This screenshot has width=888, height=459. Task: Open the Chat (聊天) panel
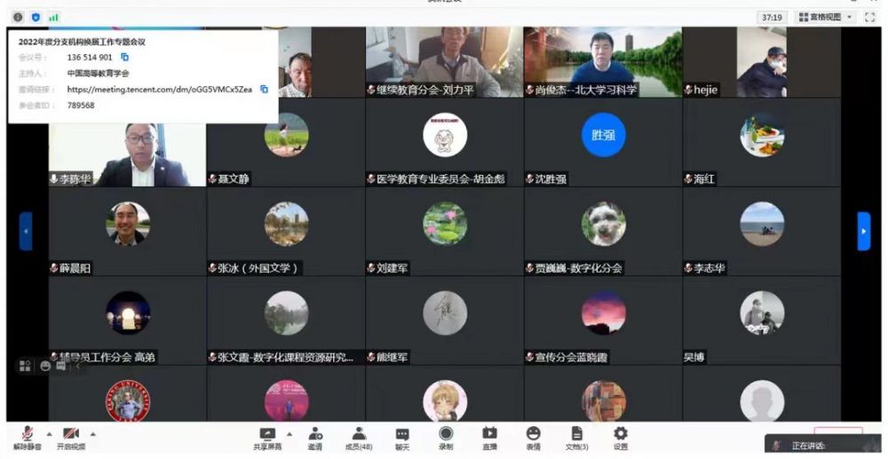[402, 435]
